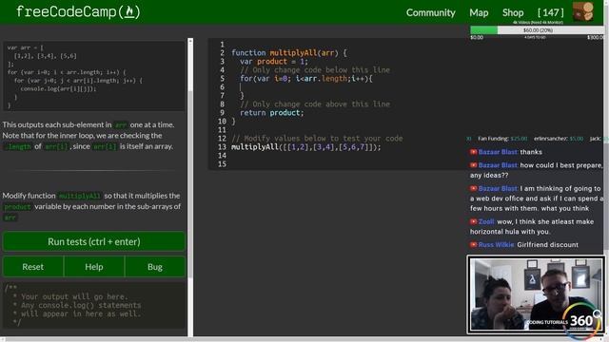This screenshot has width=609, height=342.
Task: Click Bazaar Blast's 'thanks' chat message
Action: click(506, 152)
